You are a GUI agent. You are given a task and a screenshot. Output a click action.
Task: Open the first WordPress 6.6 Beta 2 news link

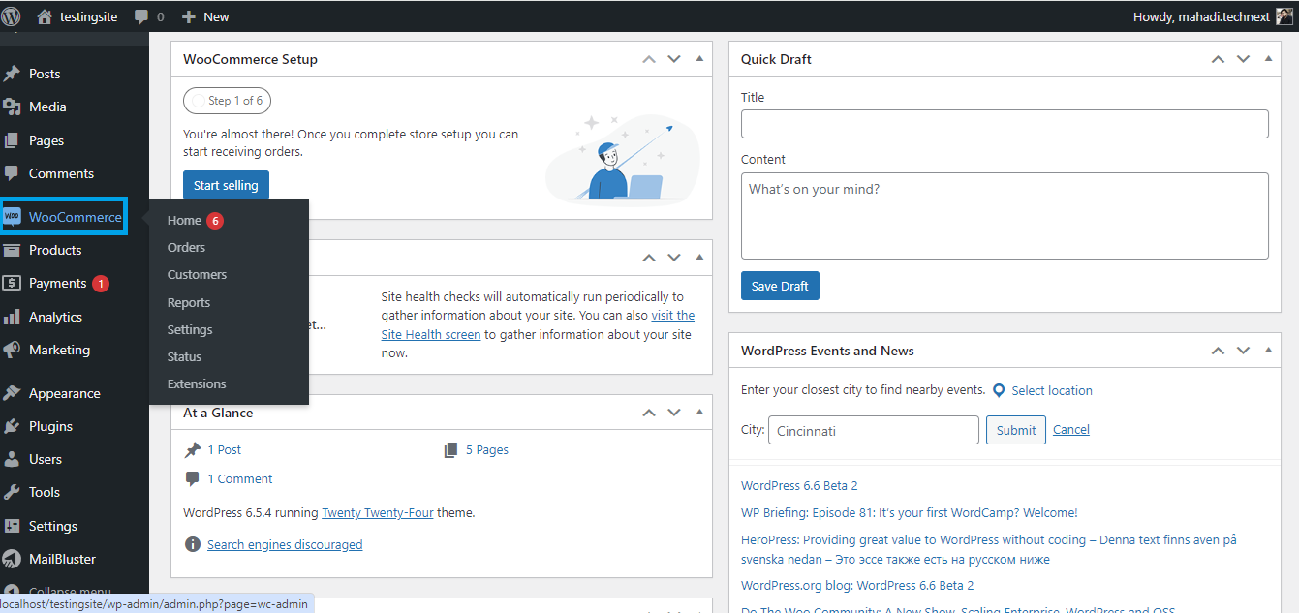coord(799,485)
